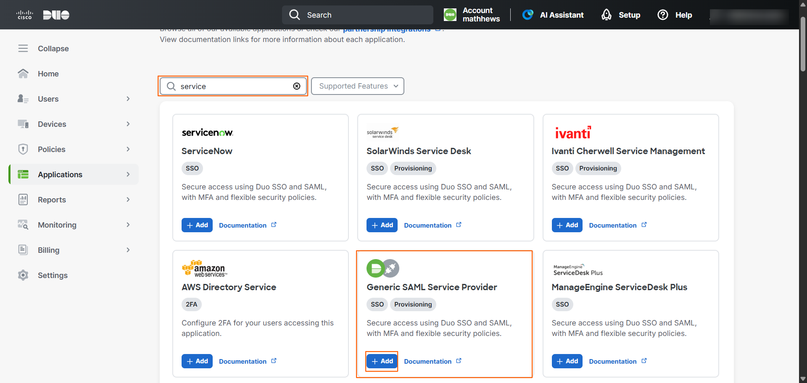This screenshot has width=807, height=383.
Task: Expand the Users submenu chevron
Action: click(x=128, y=99)
